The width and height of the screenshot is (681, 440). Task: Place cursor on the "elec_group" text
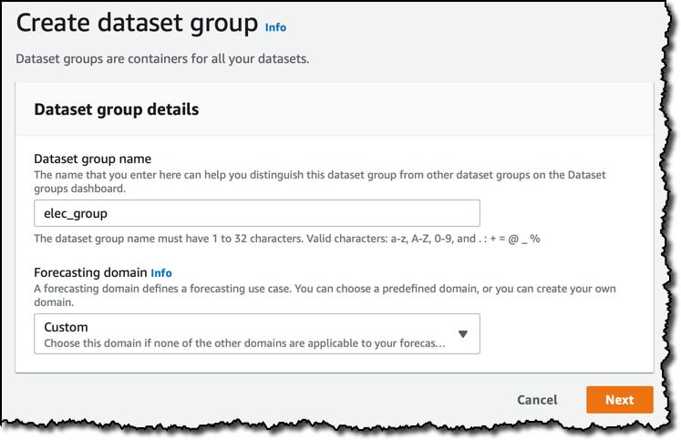click(x=76, y=214)
